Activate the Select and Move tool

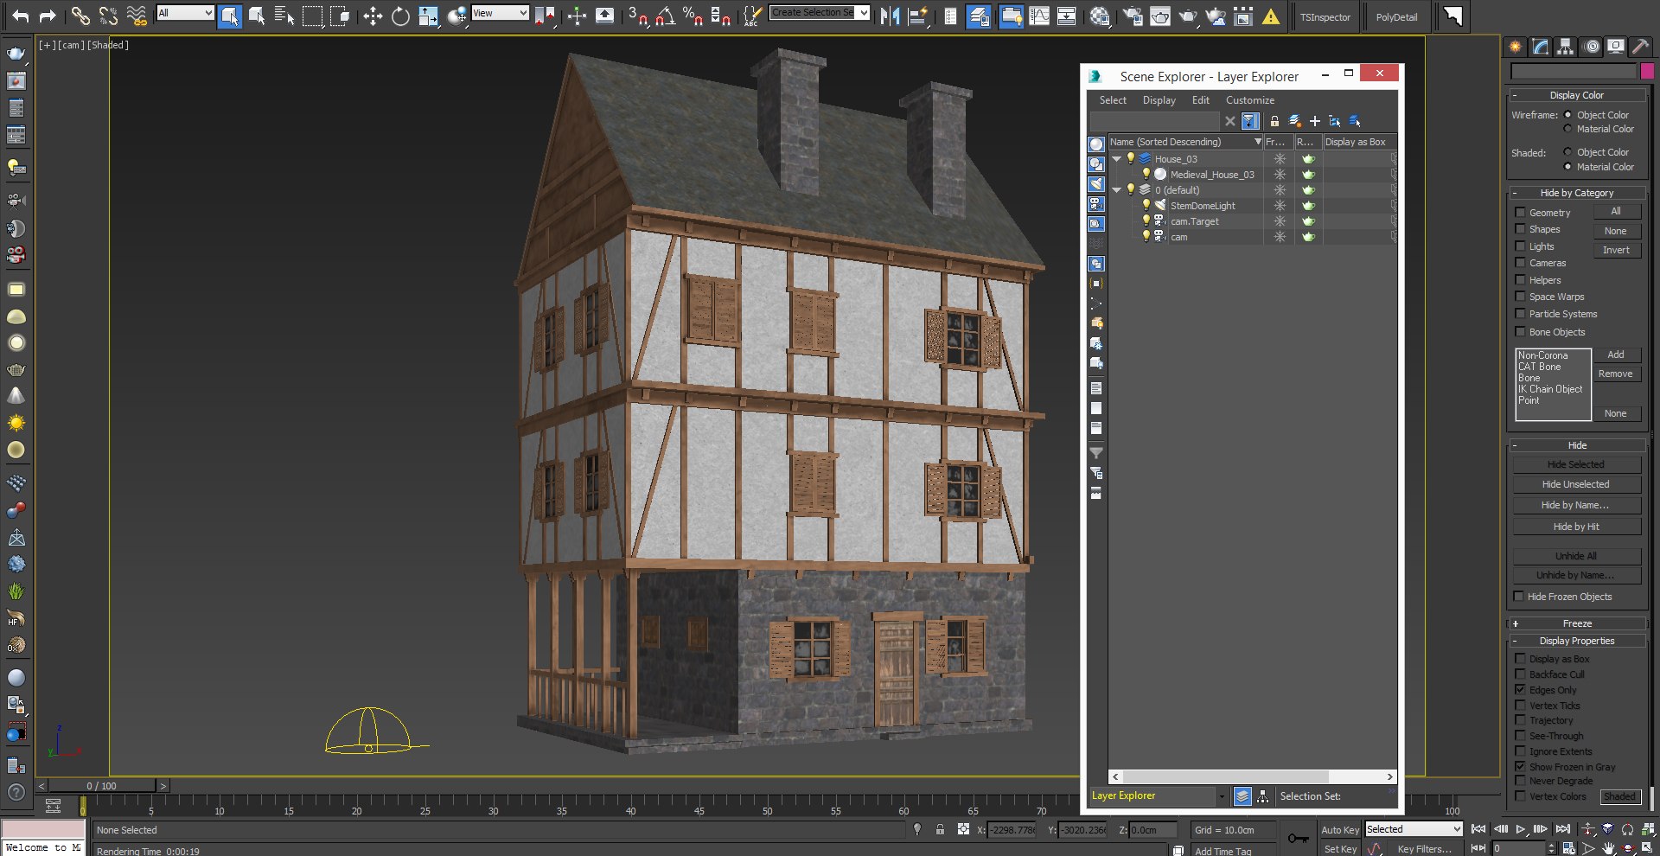[373, 15]
